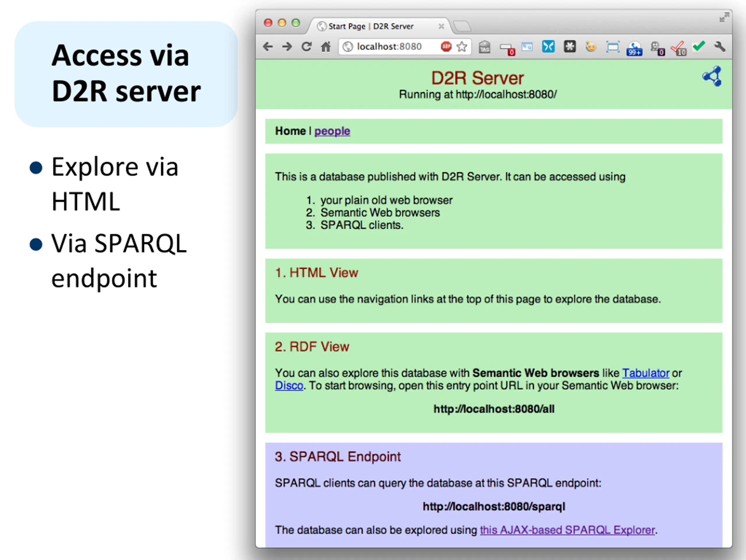Open the Disco browser link
Image resolution: width=746 pixels, height=560 pixels.
[289, 386]
